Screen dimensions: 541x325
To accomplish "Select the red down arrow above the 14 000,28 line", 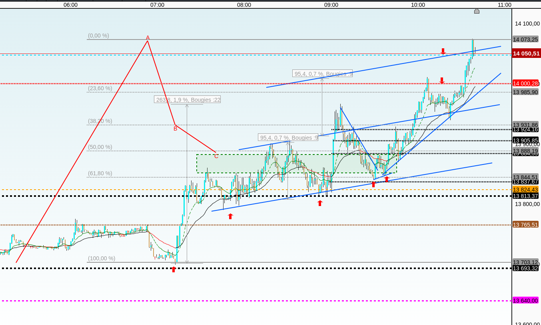I will point(442,80).
